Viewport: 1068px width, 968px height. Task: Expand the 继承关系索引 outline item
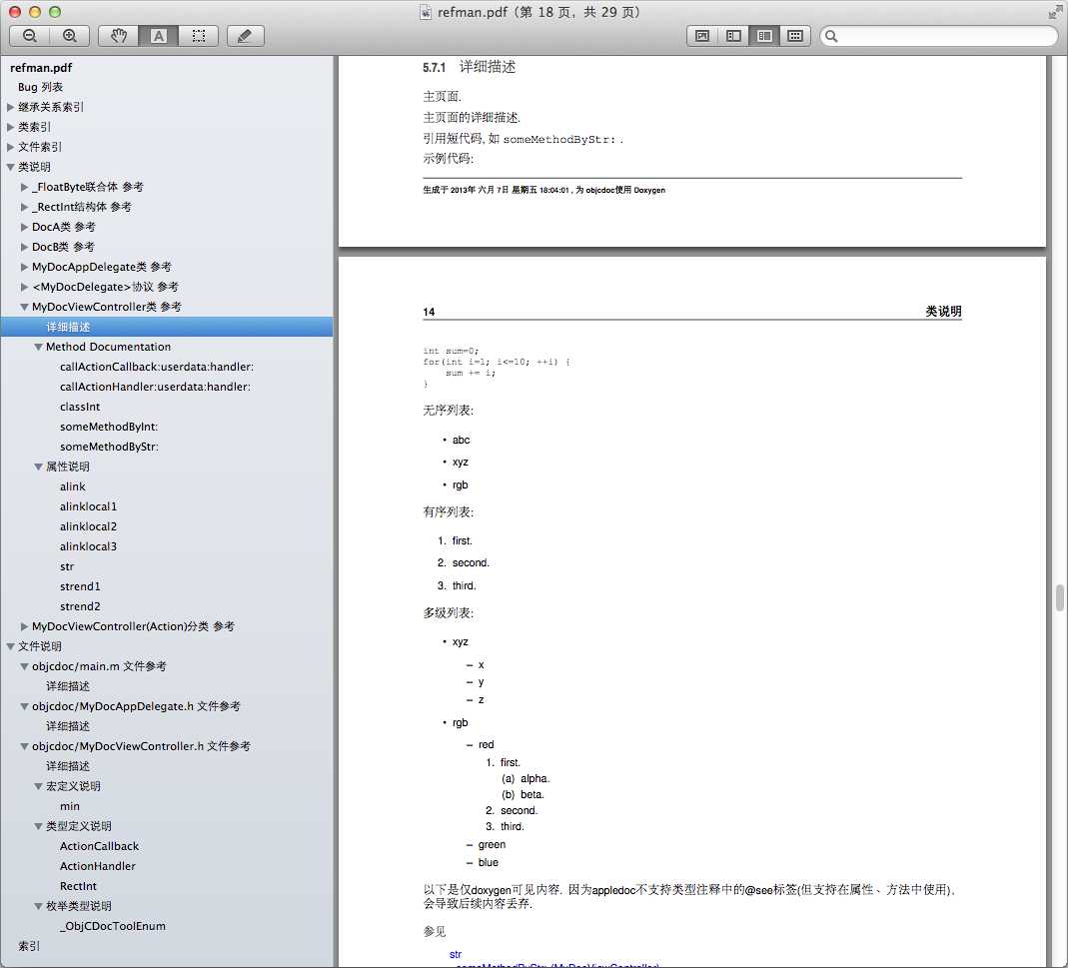[x=10, y=107]
